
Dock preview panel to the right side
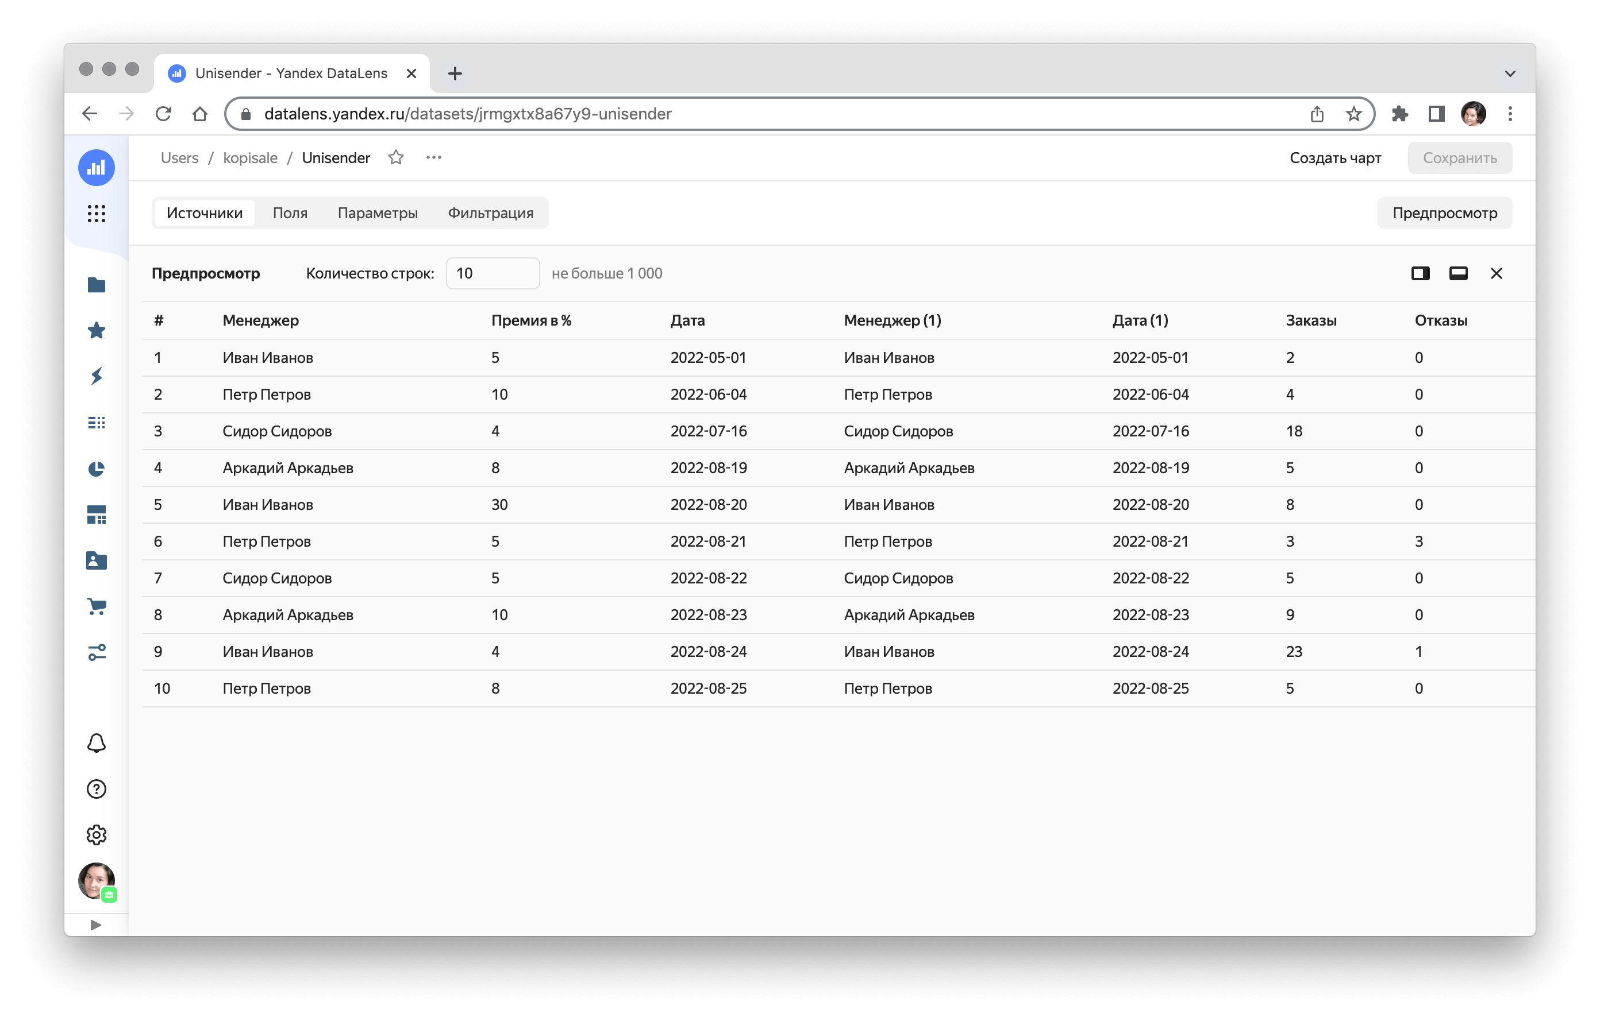pos(1421,273)
